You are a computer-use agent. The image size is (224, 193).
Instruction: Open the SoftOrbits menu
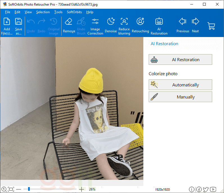pyautogui.click(x=74, y=12)
